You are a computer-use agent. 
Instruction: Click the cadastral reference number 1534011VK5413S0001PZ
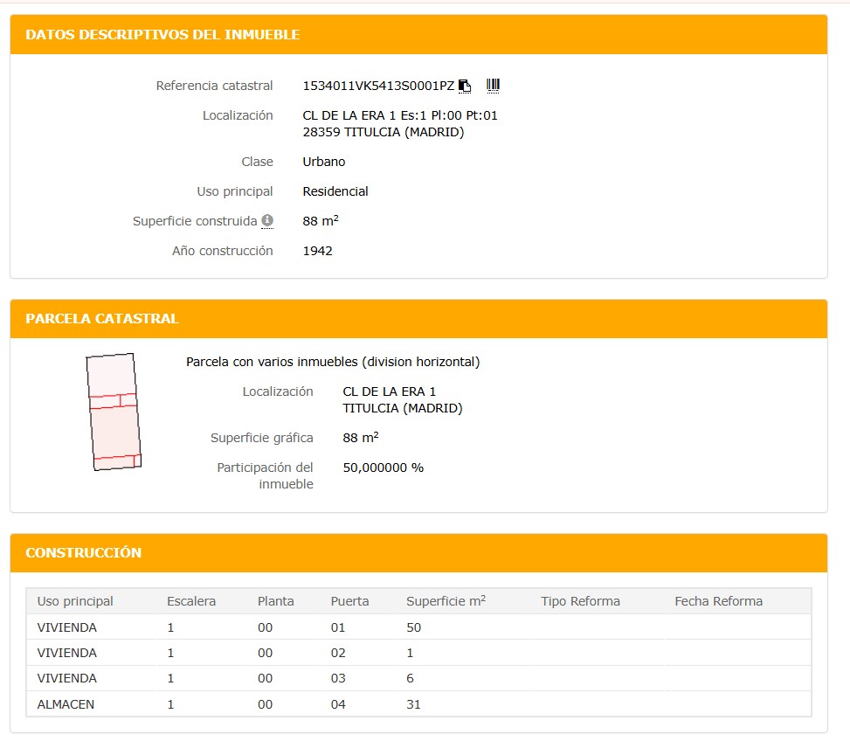tap(378, 86)
